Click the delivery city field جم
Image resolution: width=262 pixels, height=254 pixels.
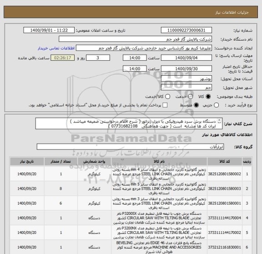pyautogui.click(x=186, y=88)
